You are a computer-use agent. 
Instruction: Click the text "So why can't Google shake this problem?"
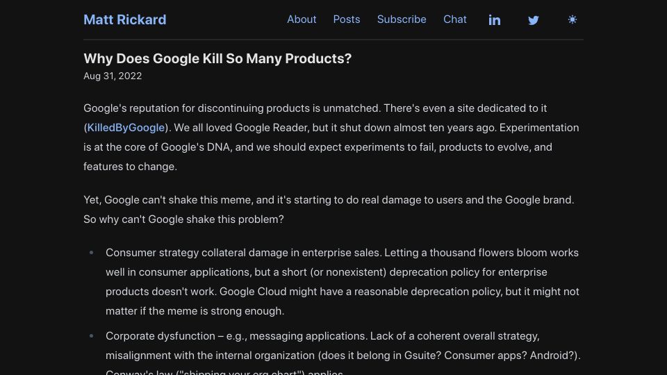tap(183, 219)
